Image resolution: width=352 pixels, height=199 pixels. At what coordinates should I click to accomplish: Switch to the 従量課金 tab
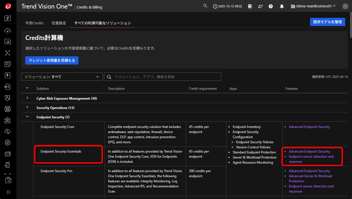59,23
